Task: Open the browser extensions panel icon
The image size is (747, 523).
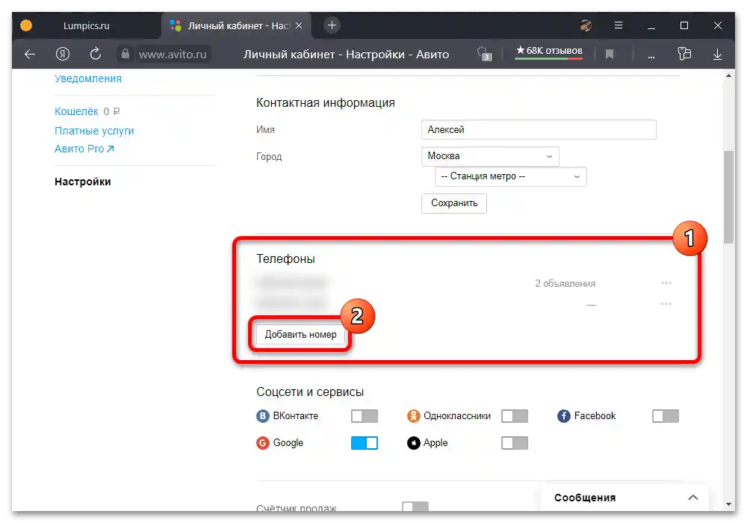Action: point(684,54)
